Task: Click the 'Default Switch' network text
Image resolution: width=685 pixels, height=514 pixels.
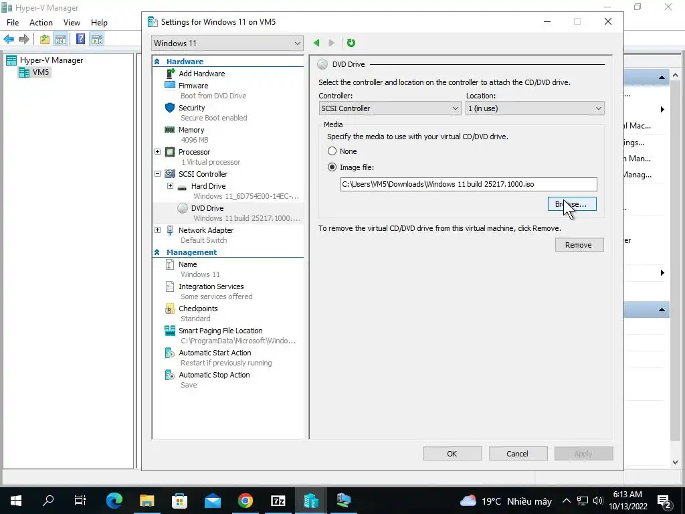Action: pos(204,240)
